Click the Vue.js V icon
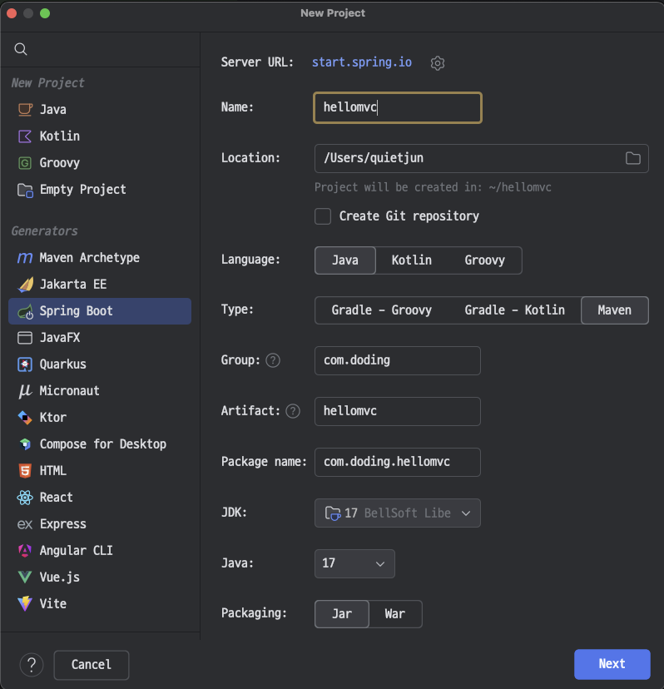Screen dimensions: 664x689 [x=25, y=577]
